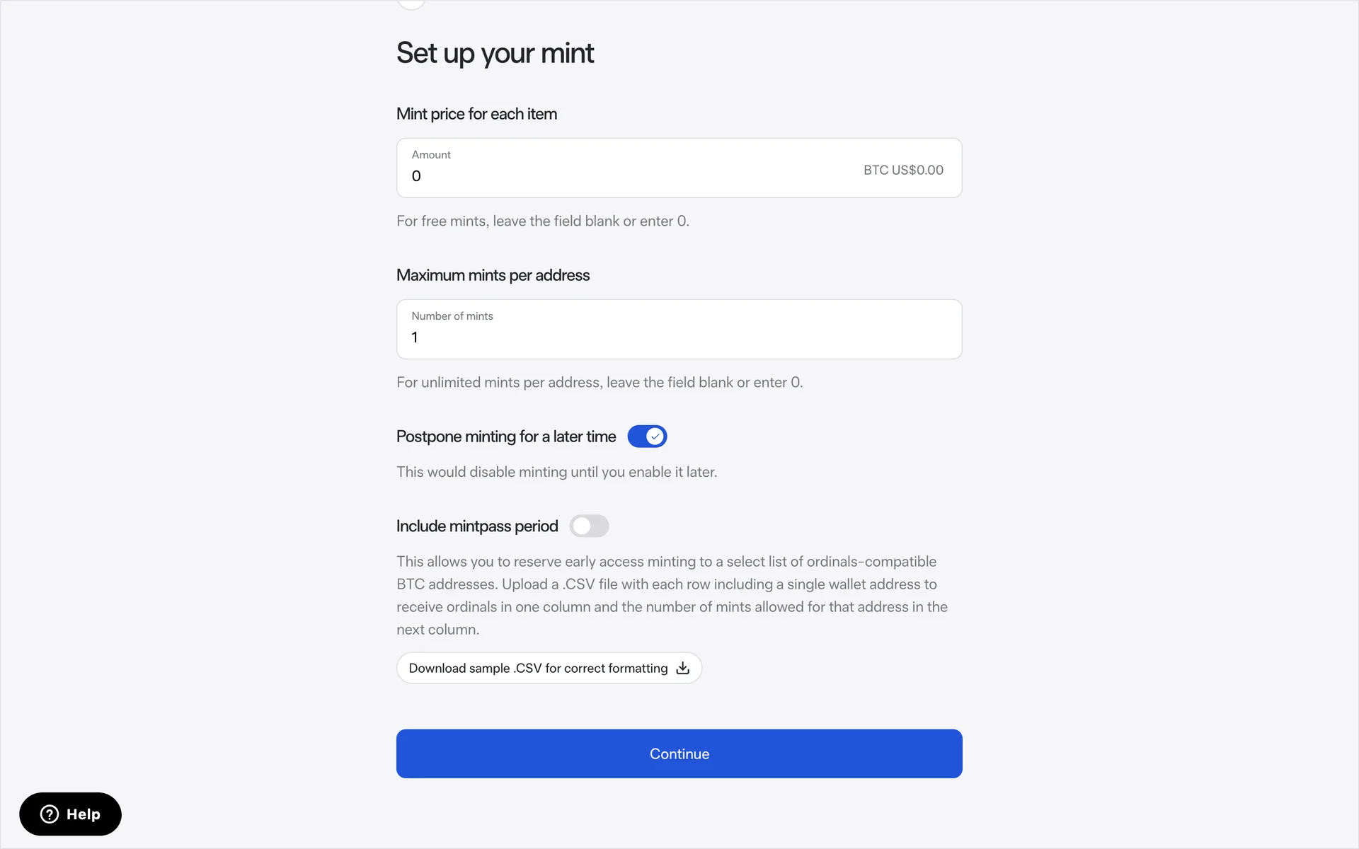Click the "Set up your mint" heading

click(495, 53)
